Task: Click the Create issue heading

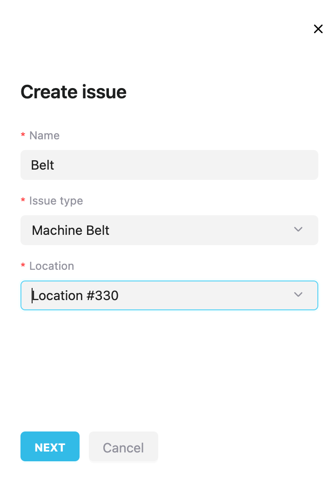Action: 74,92
